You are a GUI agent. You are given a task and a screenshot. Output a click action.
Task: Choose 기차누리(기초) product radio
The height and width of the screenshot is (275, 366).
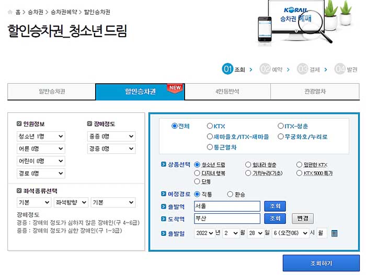248,173
